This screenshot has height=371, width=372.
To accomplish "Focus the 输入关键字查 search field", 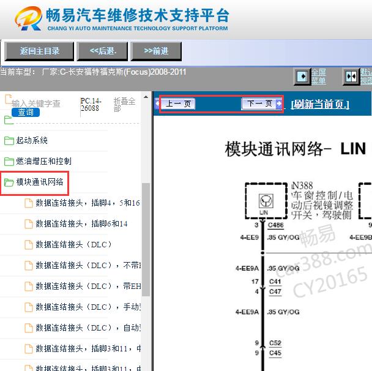I will 36,103.
